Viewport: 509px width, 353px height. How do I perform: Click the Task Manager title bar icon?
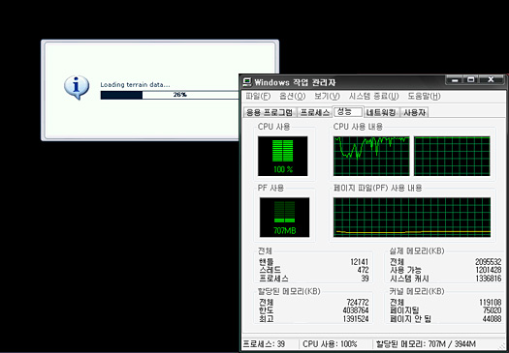(x=247, y=82)
